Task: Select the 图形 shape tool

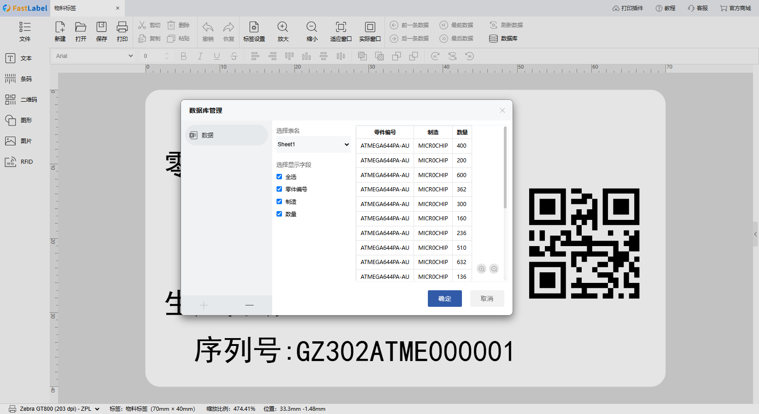Action: [x=18, y=121]
